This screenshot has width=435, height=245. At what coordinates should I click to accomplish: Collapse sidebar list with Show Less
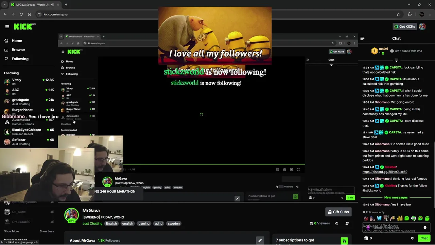tap(47, 231)
